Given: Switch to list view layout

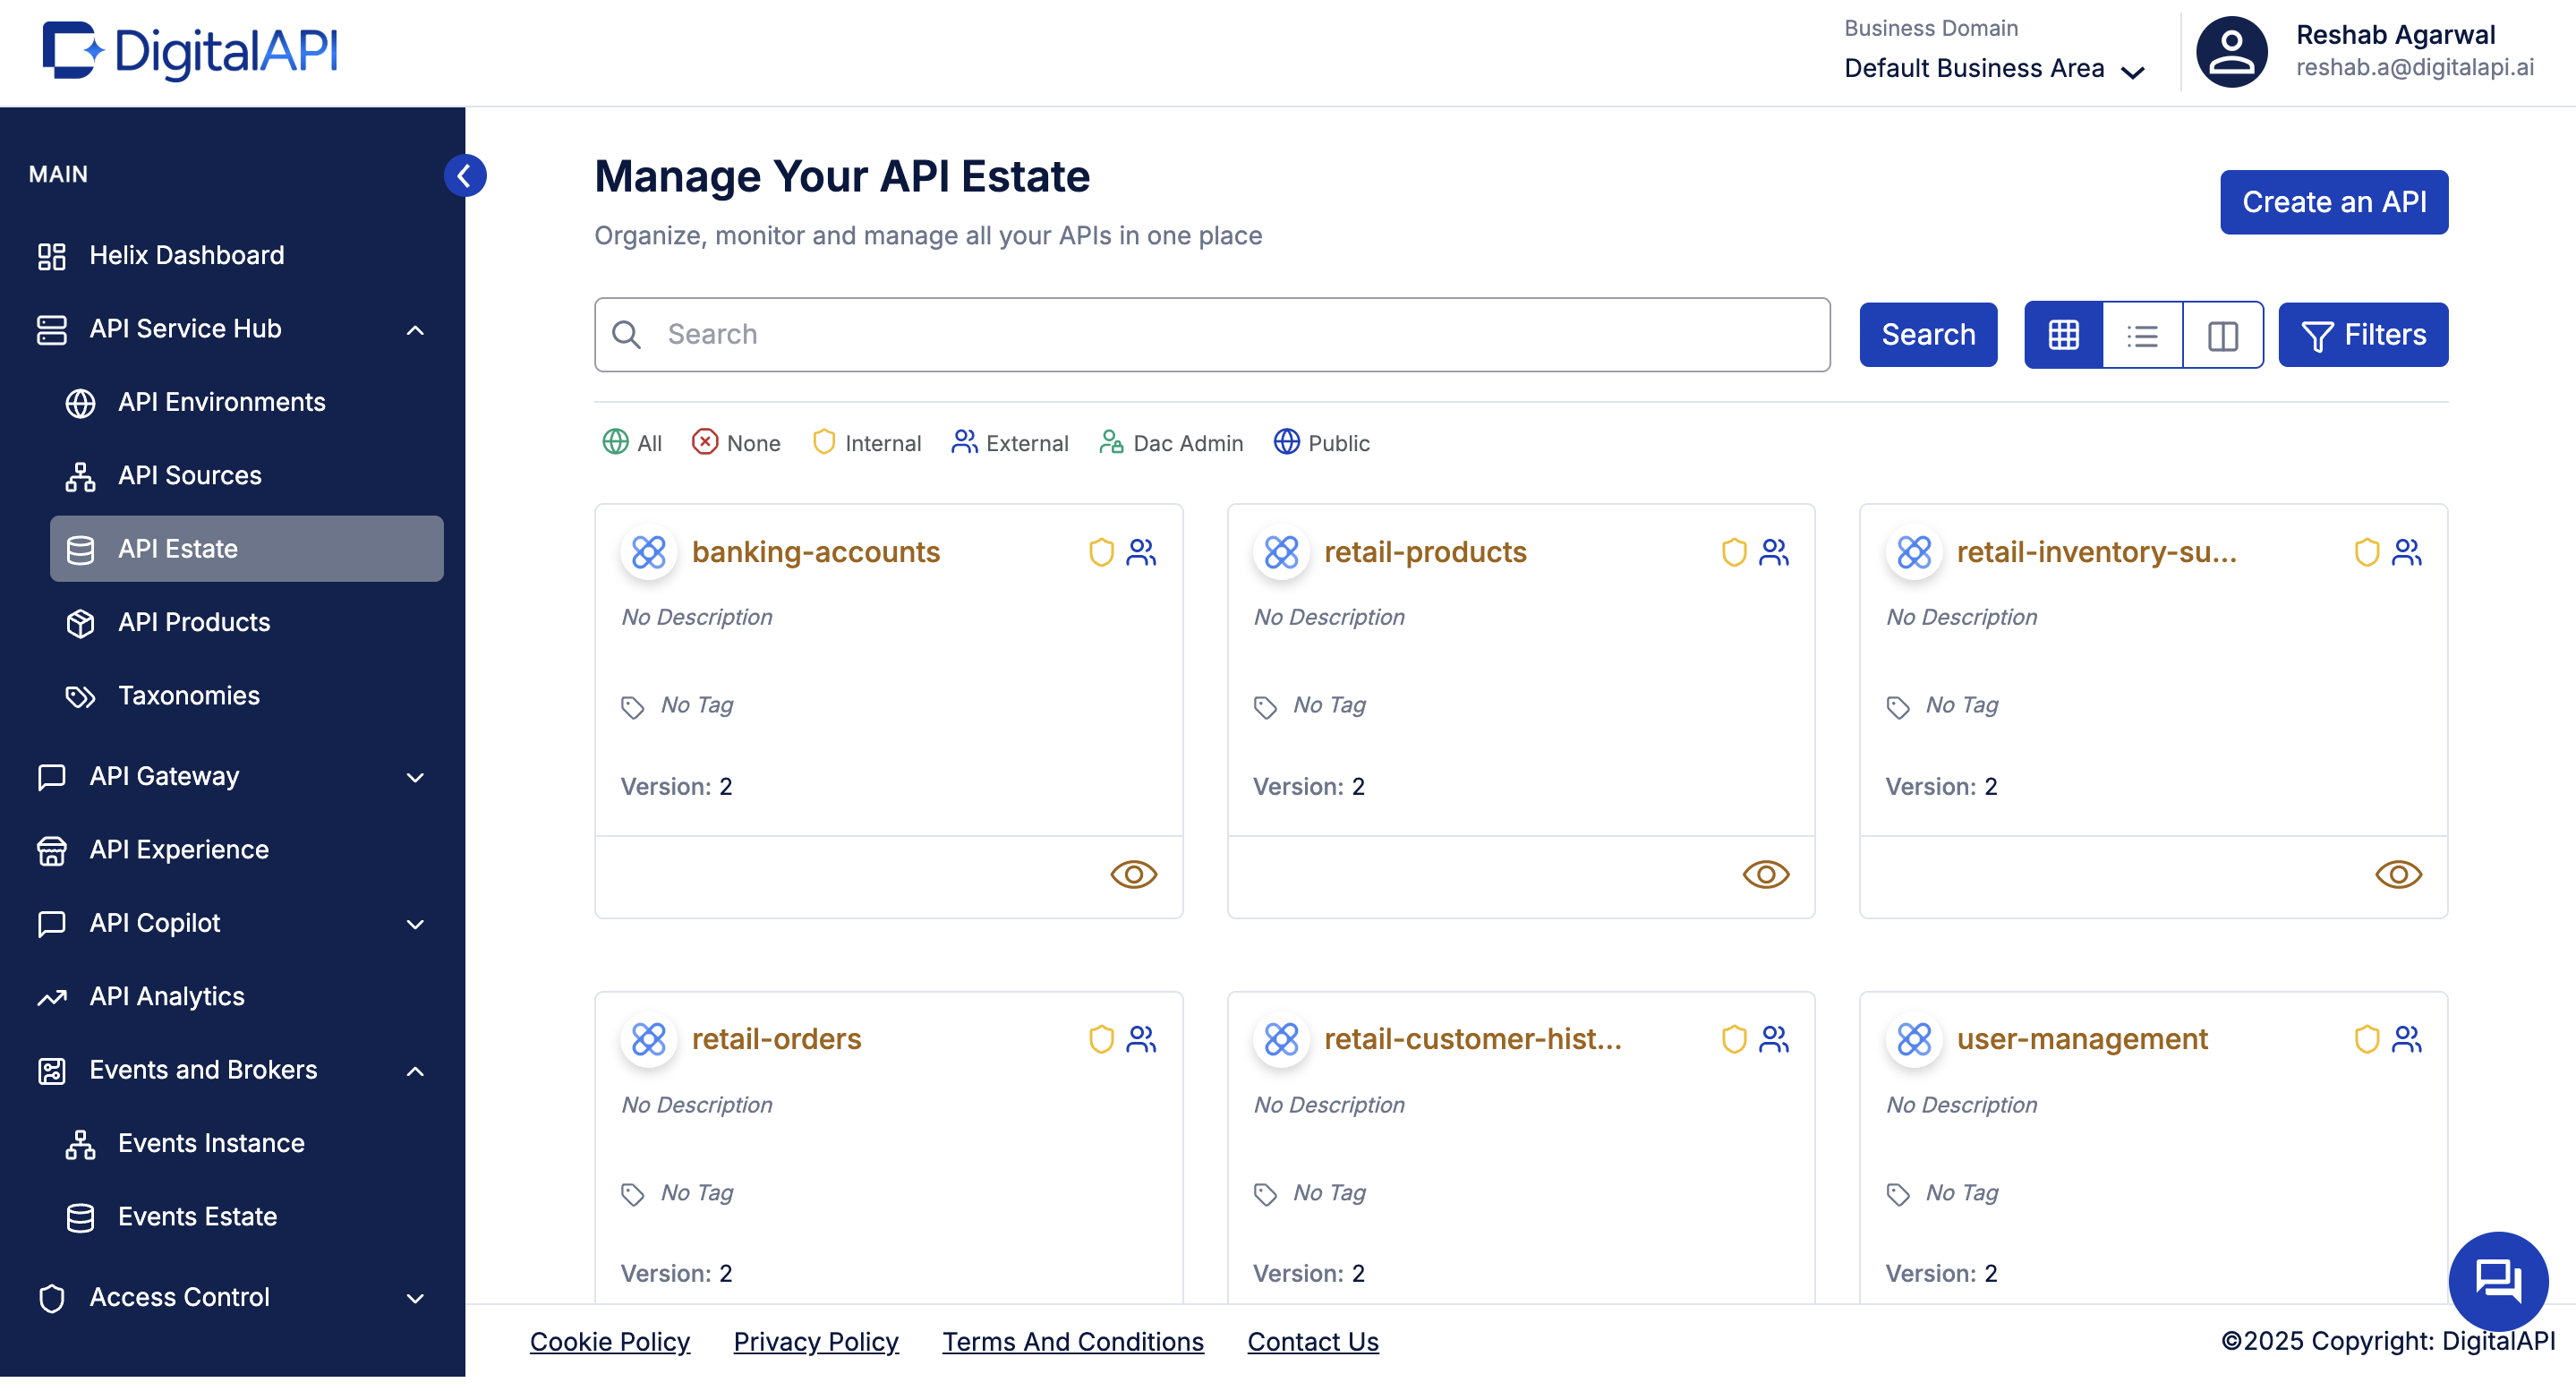Looking at the screenshot, I should point(2142,335).
